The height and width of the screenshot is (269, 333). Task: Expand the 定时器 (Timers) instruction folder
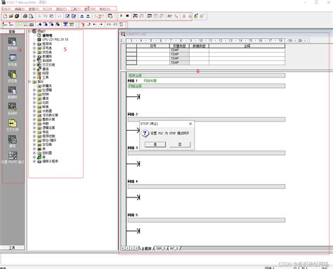[34, 153]
